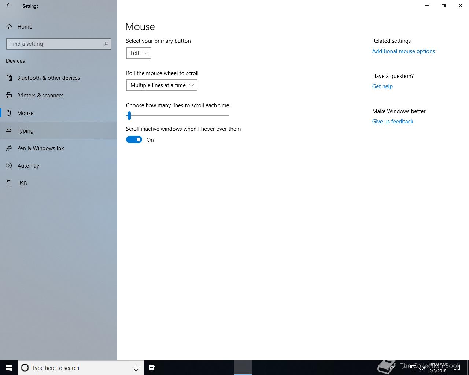Open the Typing settings page
The height and width of the screenshot is (375, 469).
pyautogui.click(x=59, y=130)
